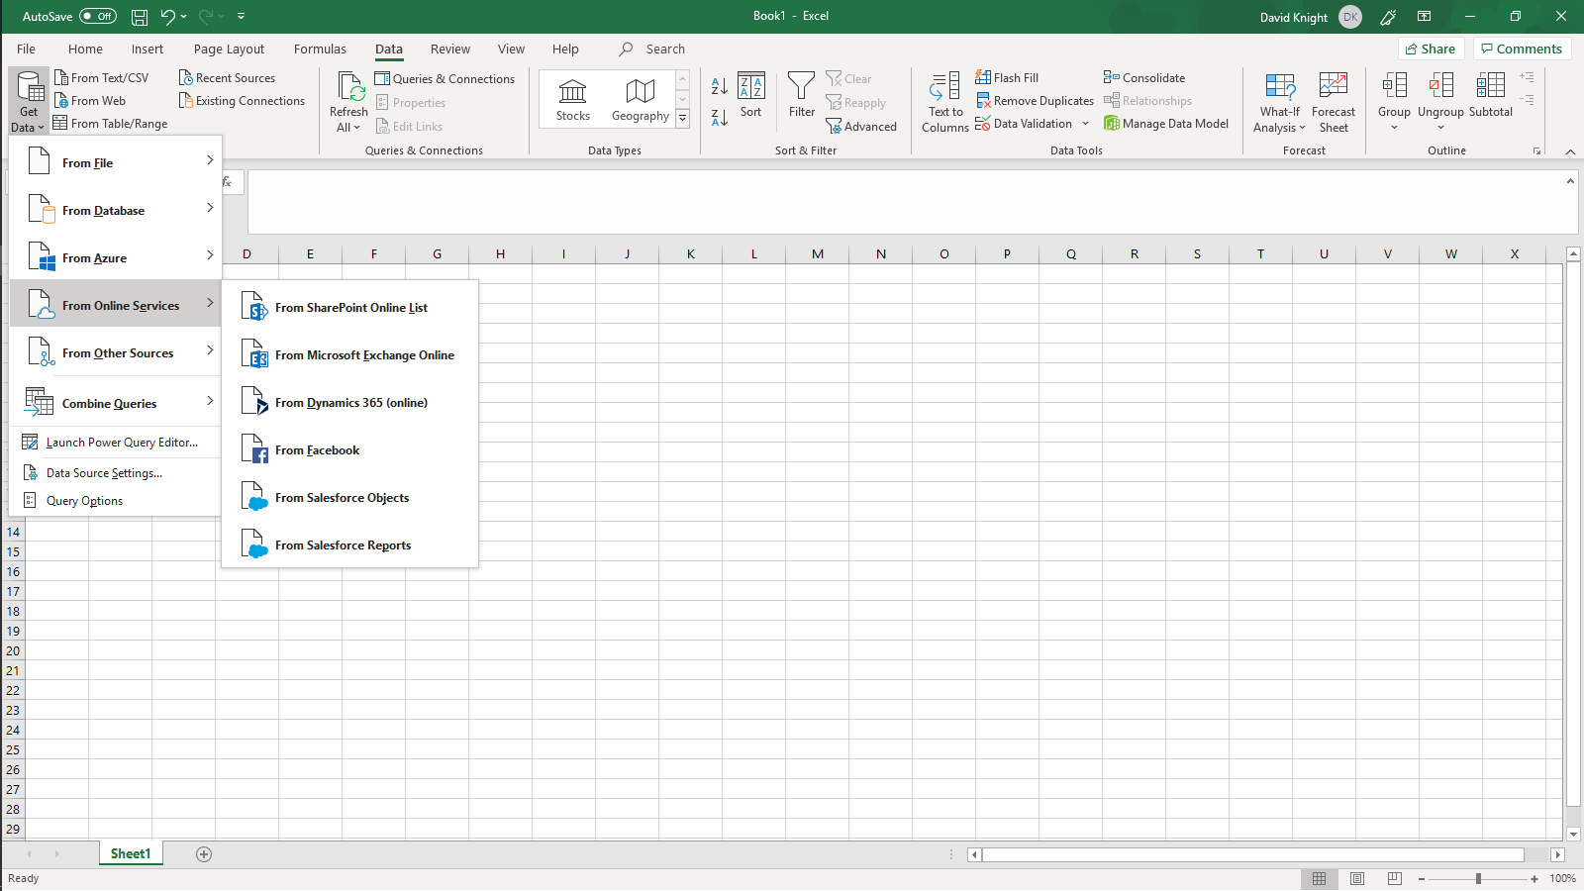This screenshot has height=891, width=1584.
Task: Open Queries & Connections pane
Action: point(445,78)
